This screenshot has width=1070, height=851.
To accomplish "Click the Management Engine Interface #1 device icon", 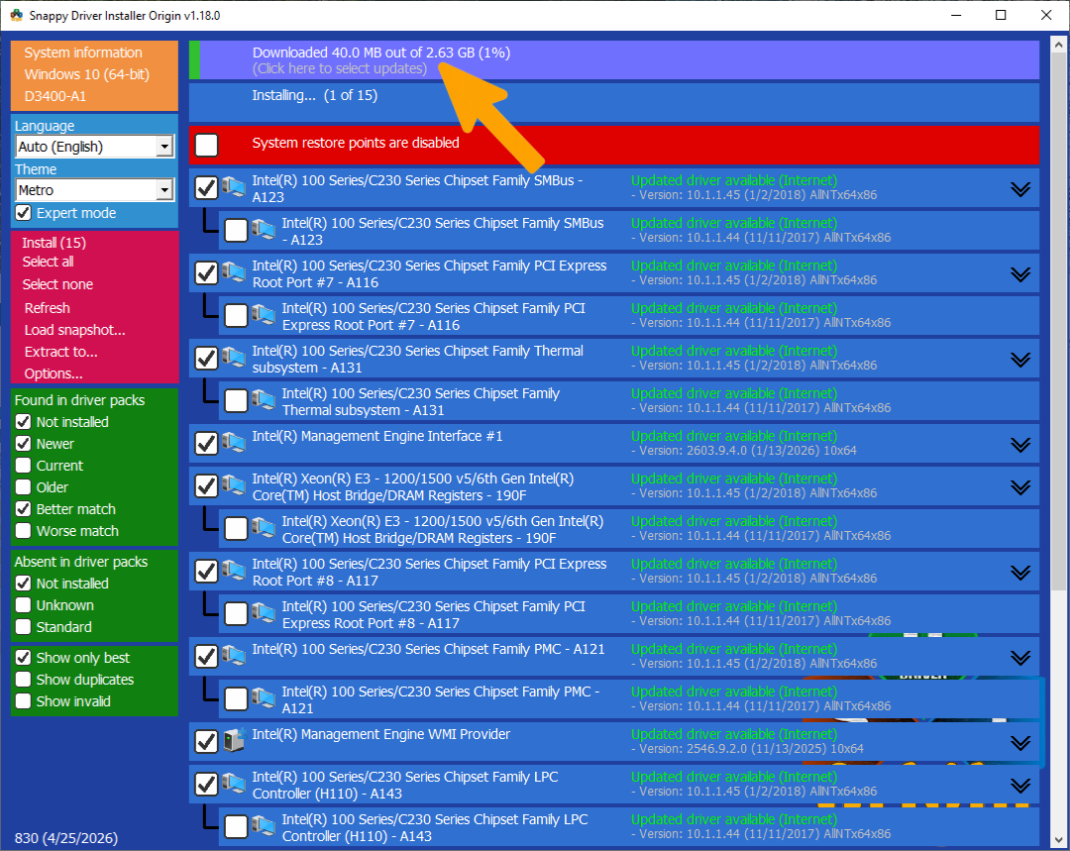I will point(234,442).
